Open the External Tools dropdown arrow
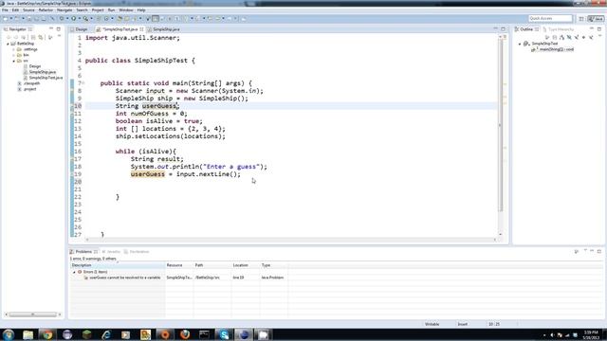The height and width of the screenshot is (341, 607). tap(91, 19)
